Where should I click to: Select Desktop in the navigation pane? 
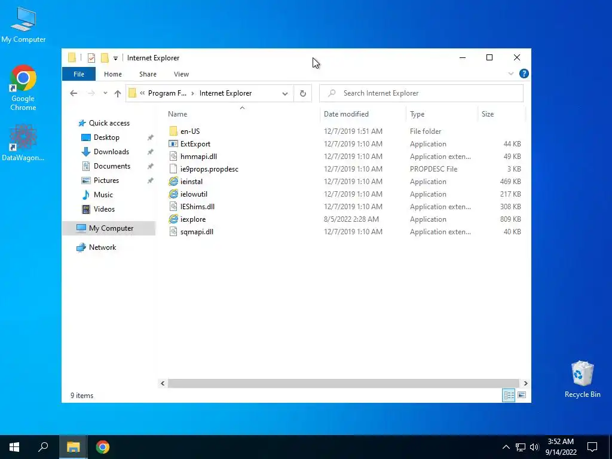[100, 137]
